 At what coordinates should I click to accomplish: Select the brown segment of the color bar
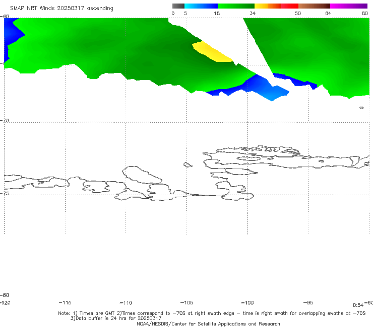pyautogui.click(x=314, y=6)
